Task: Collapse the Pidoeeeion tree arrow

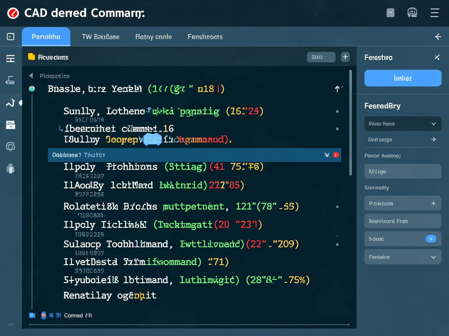Action: click(x=31, y=76)
